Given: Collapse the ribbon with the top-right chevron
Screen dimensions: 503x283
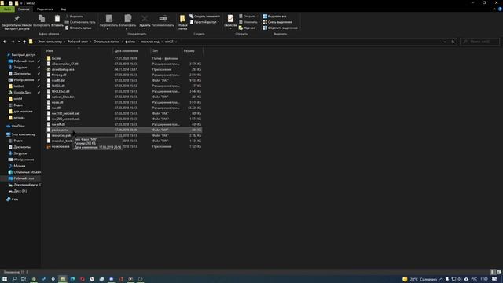Looking at the screenshot, I should (x=494, y=9).
